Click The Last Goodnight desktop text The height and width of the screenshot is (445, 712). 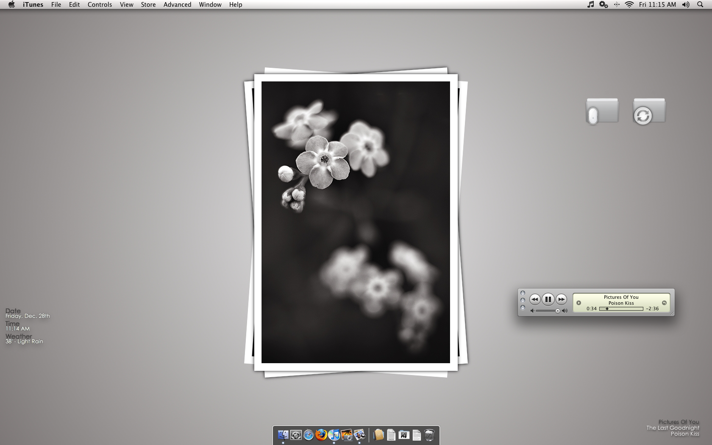click(x=673, y=428)
